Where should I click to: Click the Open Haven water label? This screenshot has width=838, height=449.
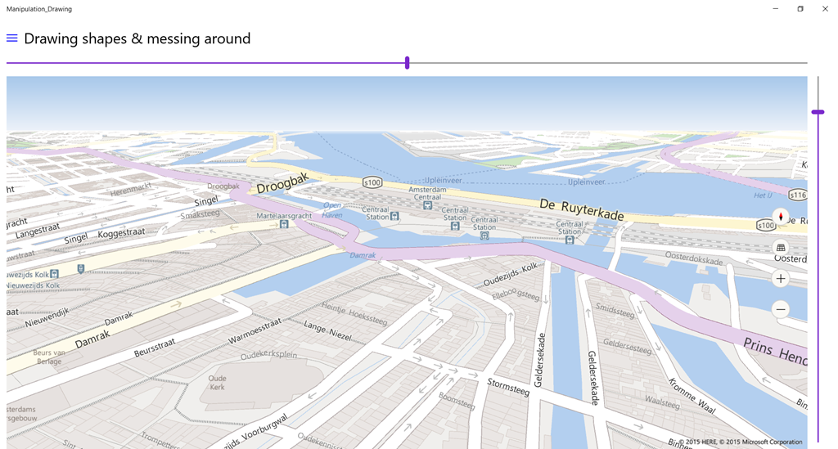click(332, 210)
